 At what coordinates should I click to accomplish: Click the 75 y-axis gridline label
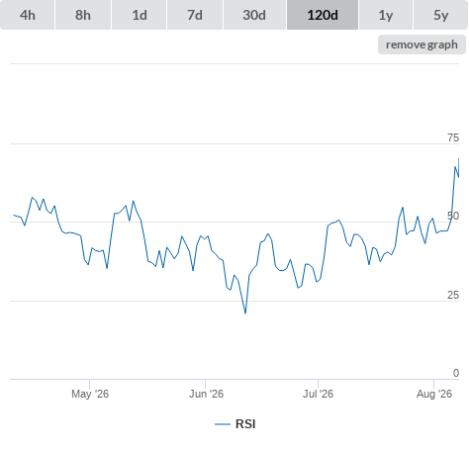click(x=453, y=137)
